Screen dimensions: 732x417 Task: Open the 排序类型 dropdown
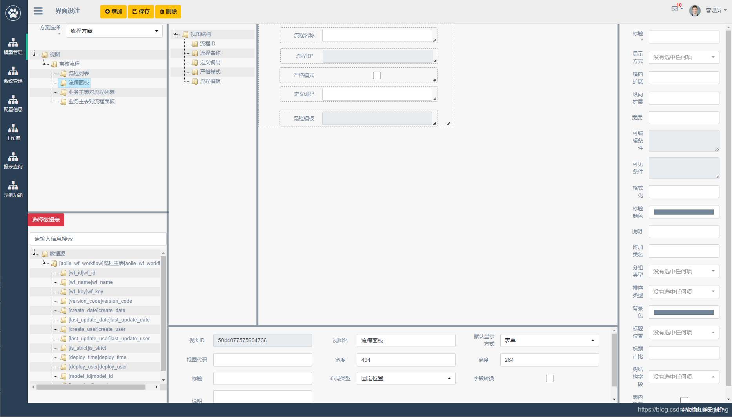pyautogui.click(x=684, y=292)
